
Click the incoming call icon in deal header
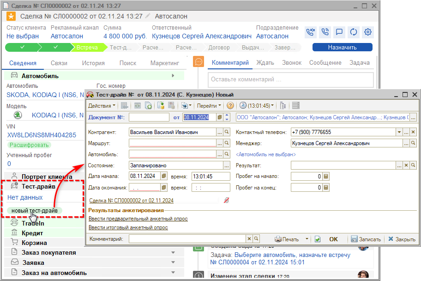tap(311, 32)
